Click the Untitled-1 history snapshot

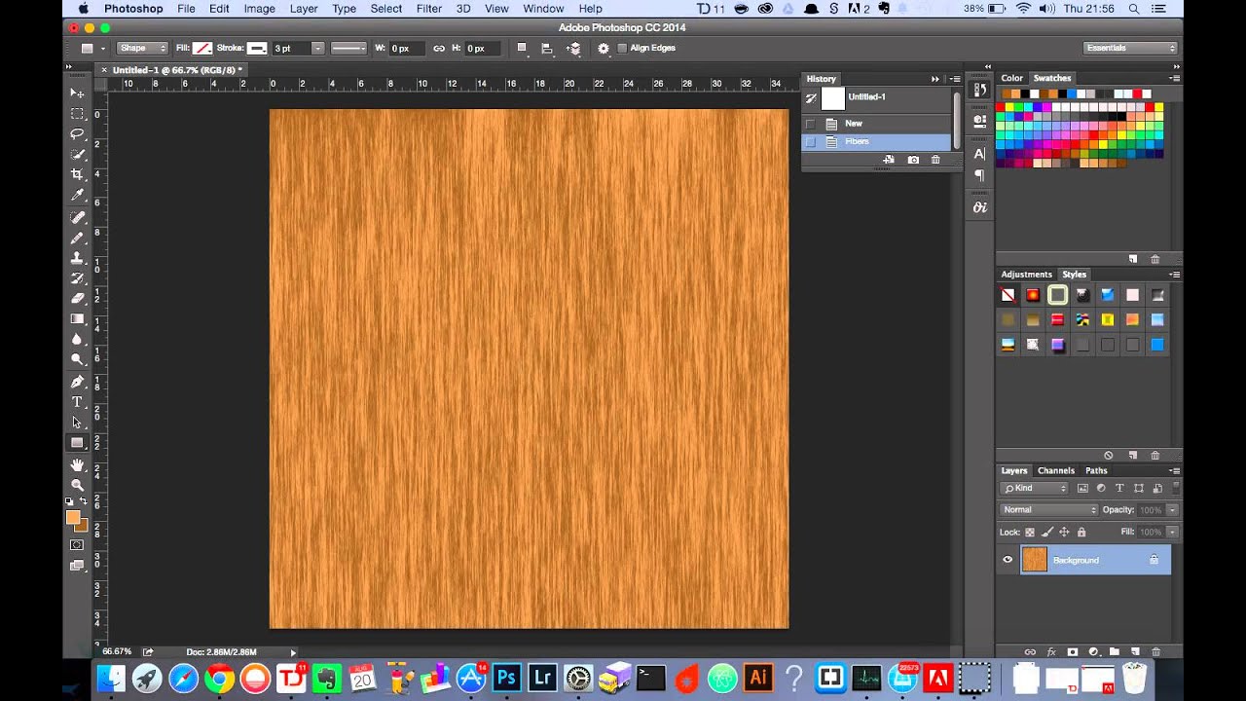tap(876, 97)
